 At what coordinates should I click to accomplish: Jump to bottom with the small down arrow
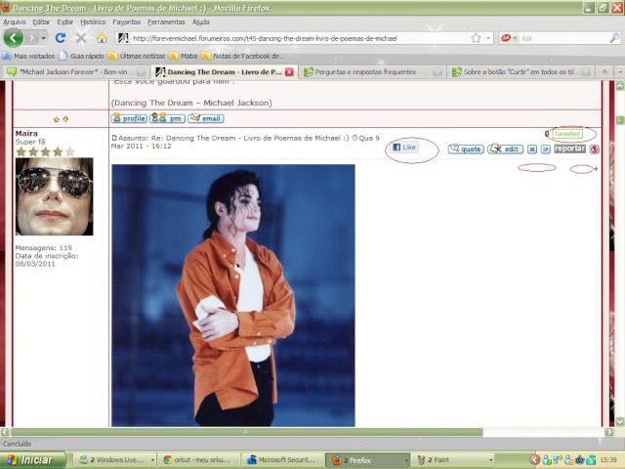click(65, 119)
